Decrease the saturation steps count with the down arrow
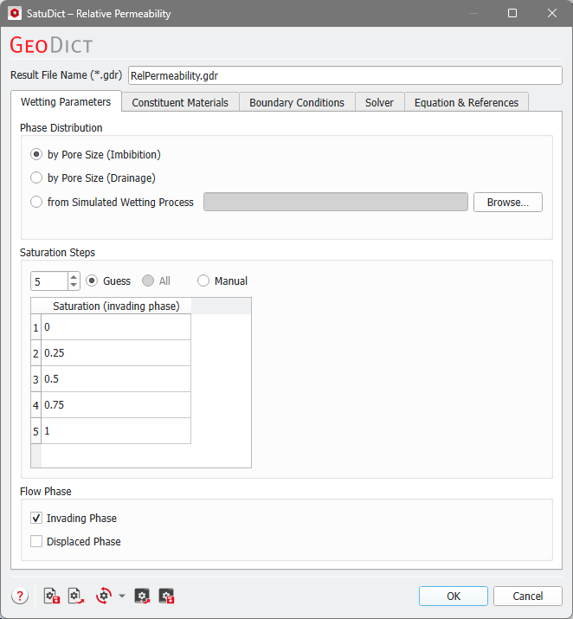573x619 pixels. pyautogui.click(x=74, y=286)
